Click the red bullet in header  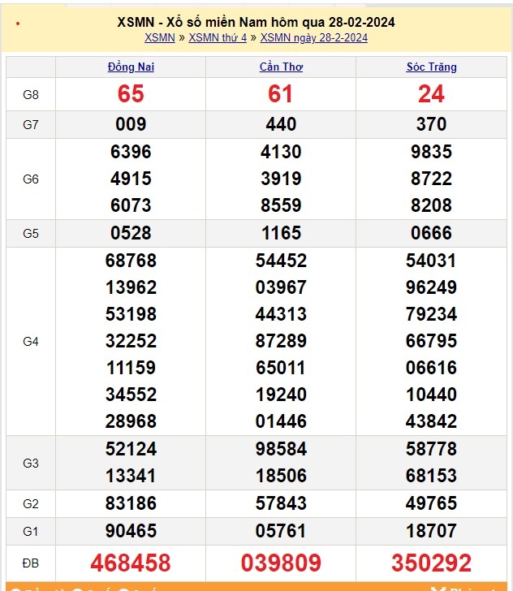pyautogui.click(x=18, y=24)
